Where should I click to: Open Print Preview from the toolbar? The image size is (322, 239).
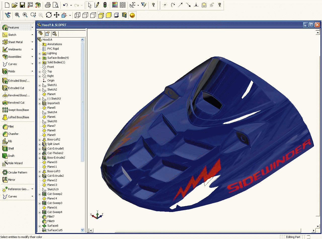(x=55, y=5)
